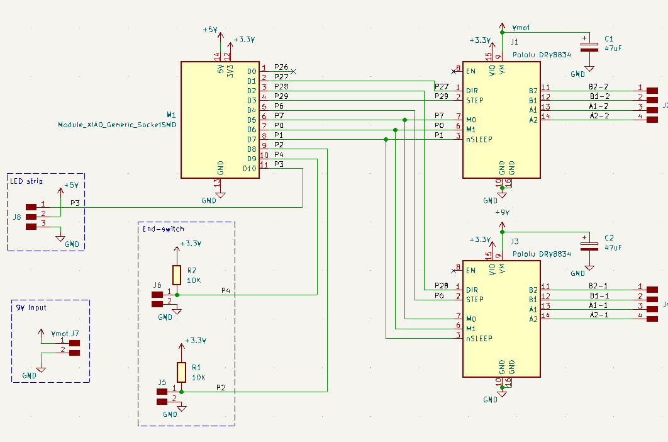Select the P29 net label next to J1 STEP
The image size is (668, 442).
[x=442, y=96]
